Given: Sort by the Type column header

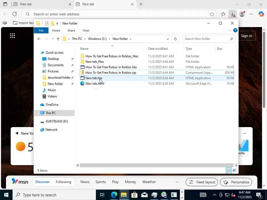Looking at the screenshot, I should pos(199,49).
